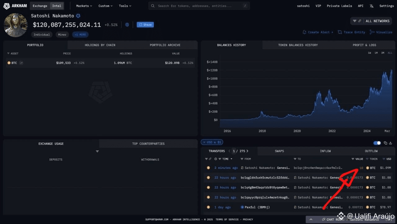Click the Individual tag chip
The height and width of the screenshot is (224, 397).
pos(42,35)
